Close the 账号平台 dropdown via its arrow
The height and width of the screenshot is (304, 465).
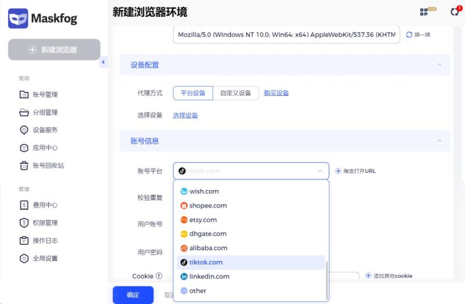[x=320, y=171]
